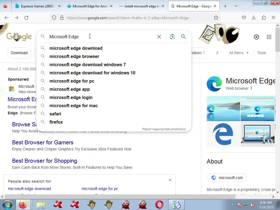
Task: Bookmark this page with the star icon
Action: click(x=216, y=18)
